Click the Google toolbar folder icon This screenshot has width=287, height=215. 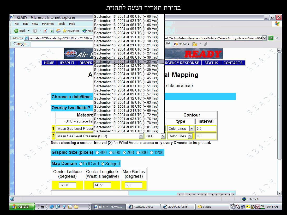click(195, 44)
